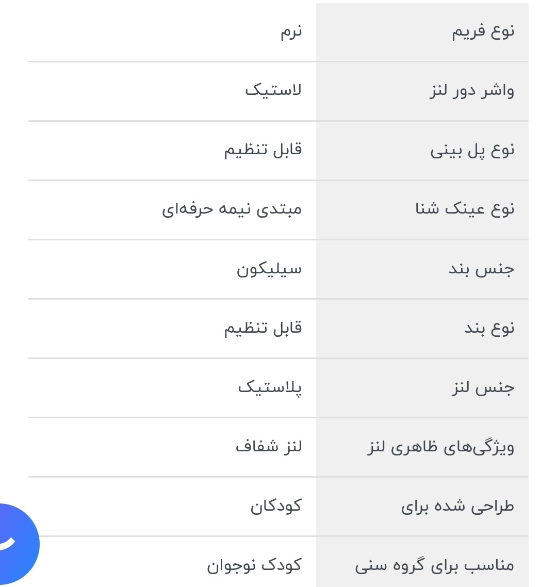Tap the مناسب برای گروه سنی label
This screenshot has height=587, width=557.
[434, 566]
